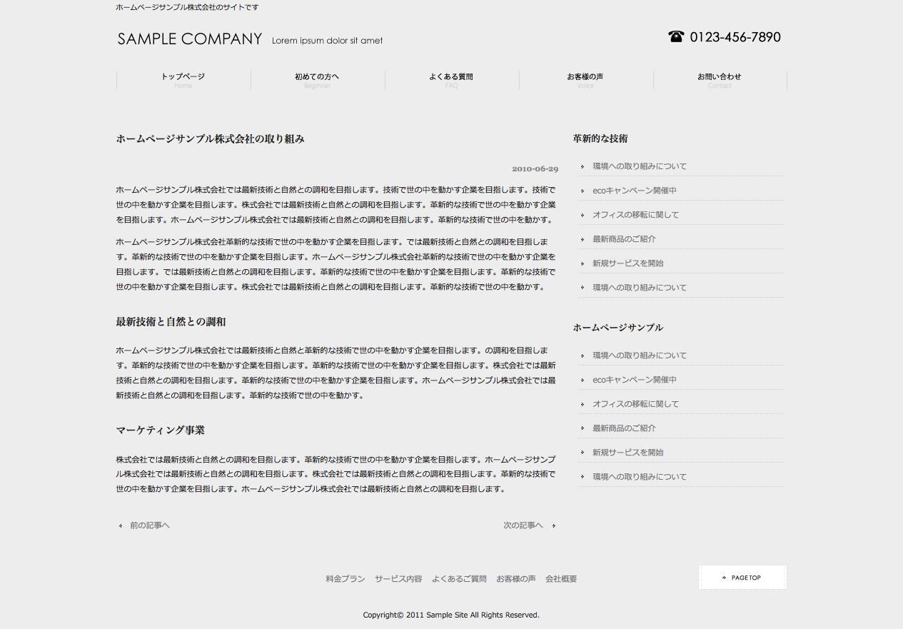Open the 初めての方へ navigation item

[x=317, y=80]
